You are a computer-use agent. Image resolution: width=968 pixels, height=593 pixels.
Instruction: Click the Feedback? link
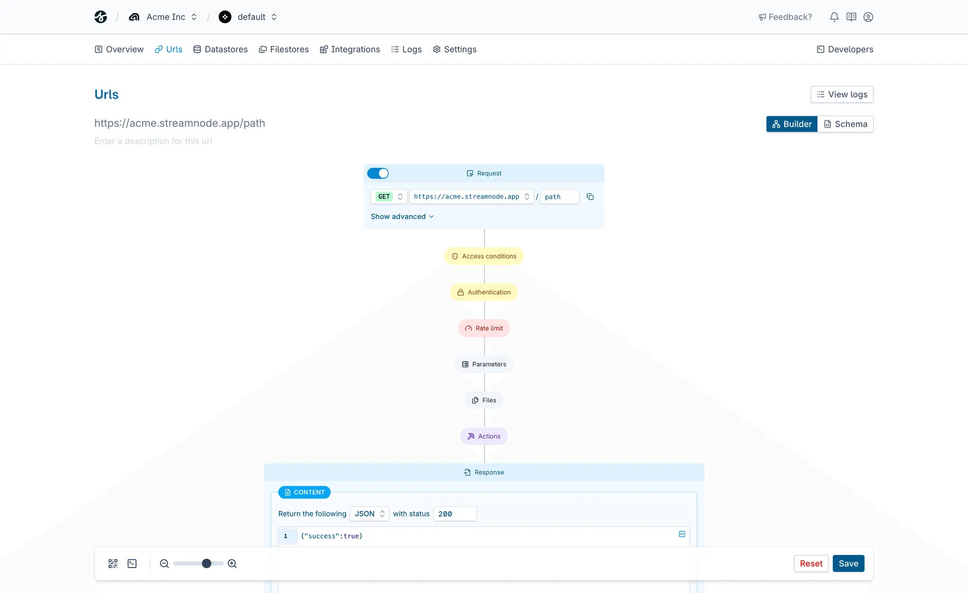(785, 17)
